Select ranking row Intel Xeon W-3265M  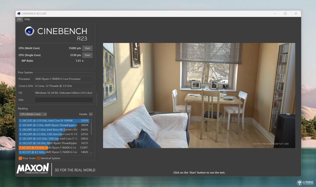coord(54,130)
